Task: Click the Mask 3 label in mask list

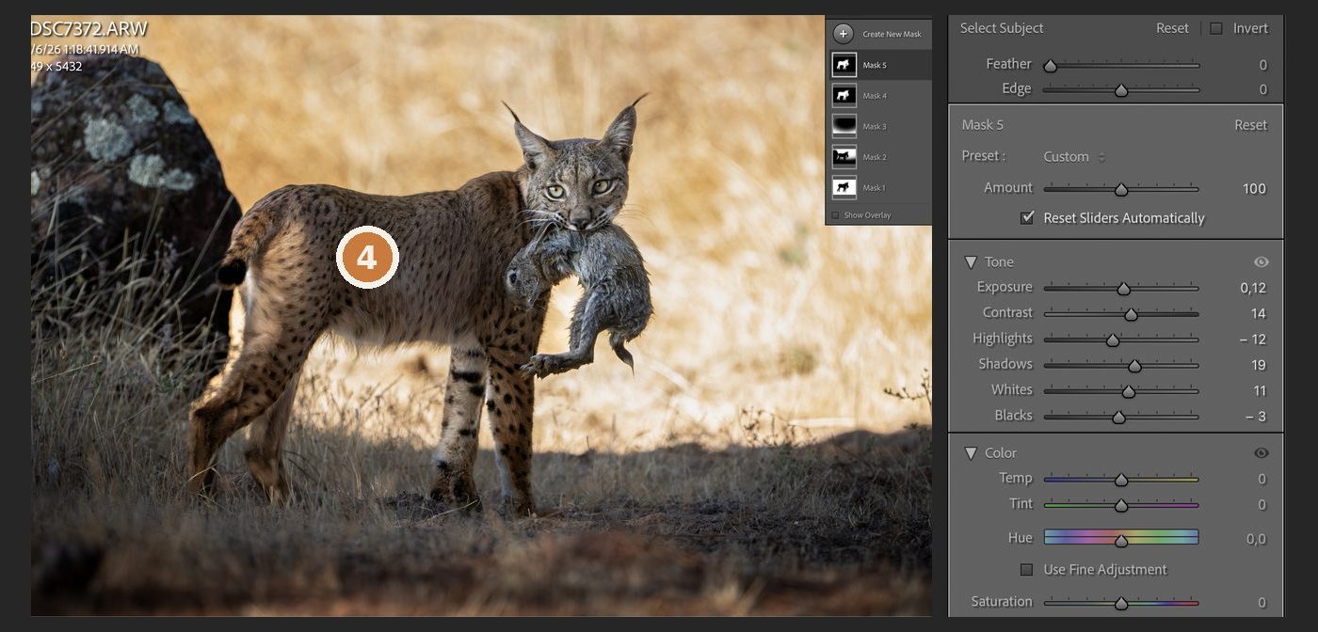Action: tap(875, 126)
